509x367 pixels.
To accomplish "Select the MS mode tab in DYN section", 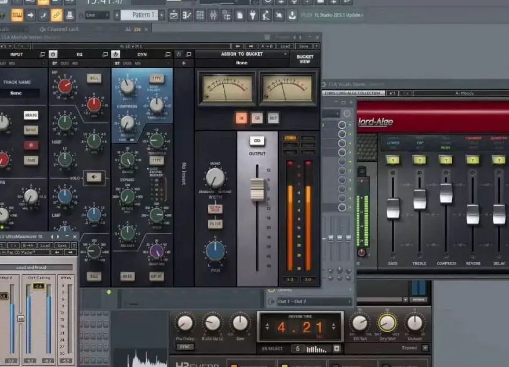I will pyautogui.click(x=137, y=63).
